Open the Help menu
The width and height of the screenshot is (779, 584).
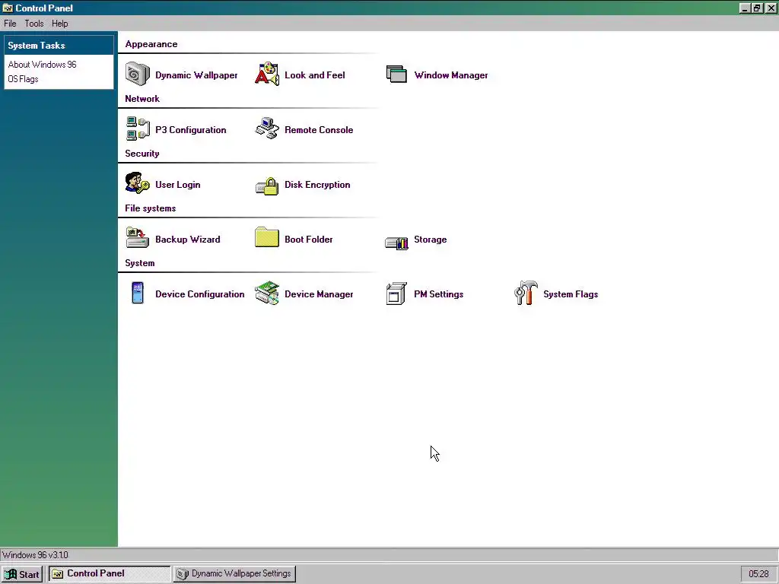[x=59, y=24]
